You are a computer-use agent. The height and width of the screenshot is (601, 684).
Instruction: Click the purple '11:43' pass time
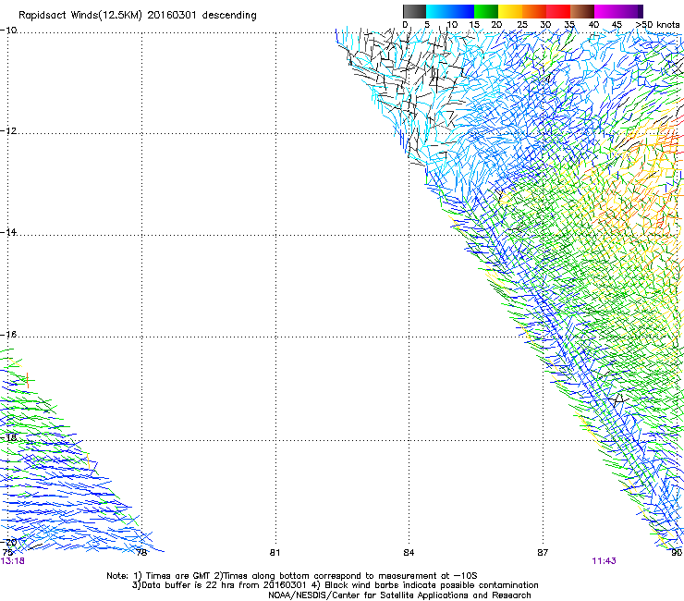[604, 561]
